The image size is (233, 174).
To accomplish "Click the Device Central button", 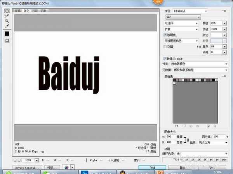I will 27,168.
